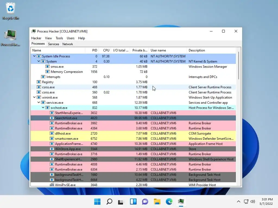Click the Registry process icon
The height and width of the screenshot is (208, 278).
tap(39, 82)
